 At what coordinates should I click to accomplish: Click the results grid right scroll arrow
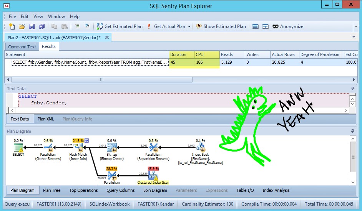click(354, 80)
